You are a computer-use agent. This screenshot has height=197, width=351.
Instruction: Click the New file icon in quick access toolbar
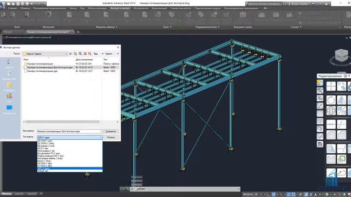(9, 4)
